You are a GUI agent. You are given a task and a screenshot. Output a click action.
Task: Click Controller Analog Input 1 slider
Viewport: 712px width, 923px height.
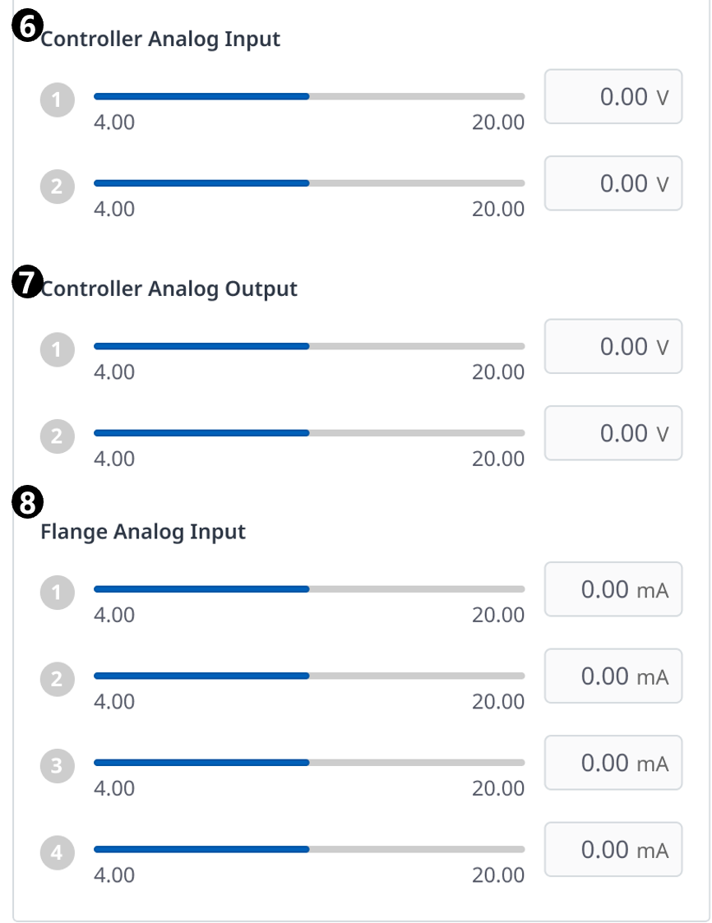click(x=309, y=96)
